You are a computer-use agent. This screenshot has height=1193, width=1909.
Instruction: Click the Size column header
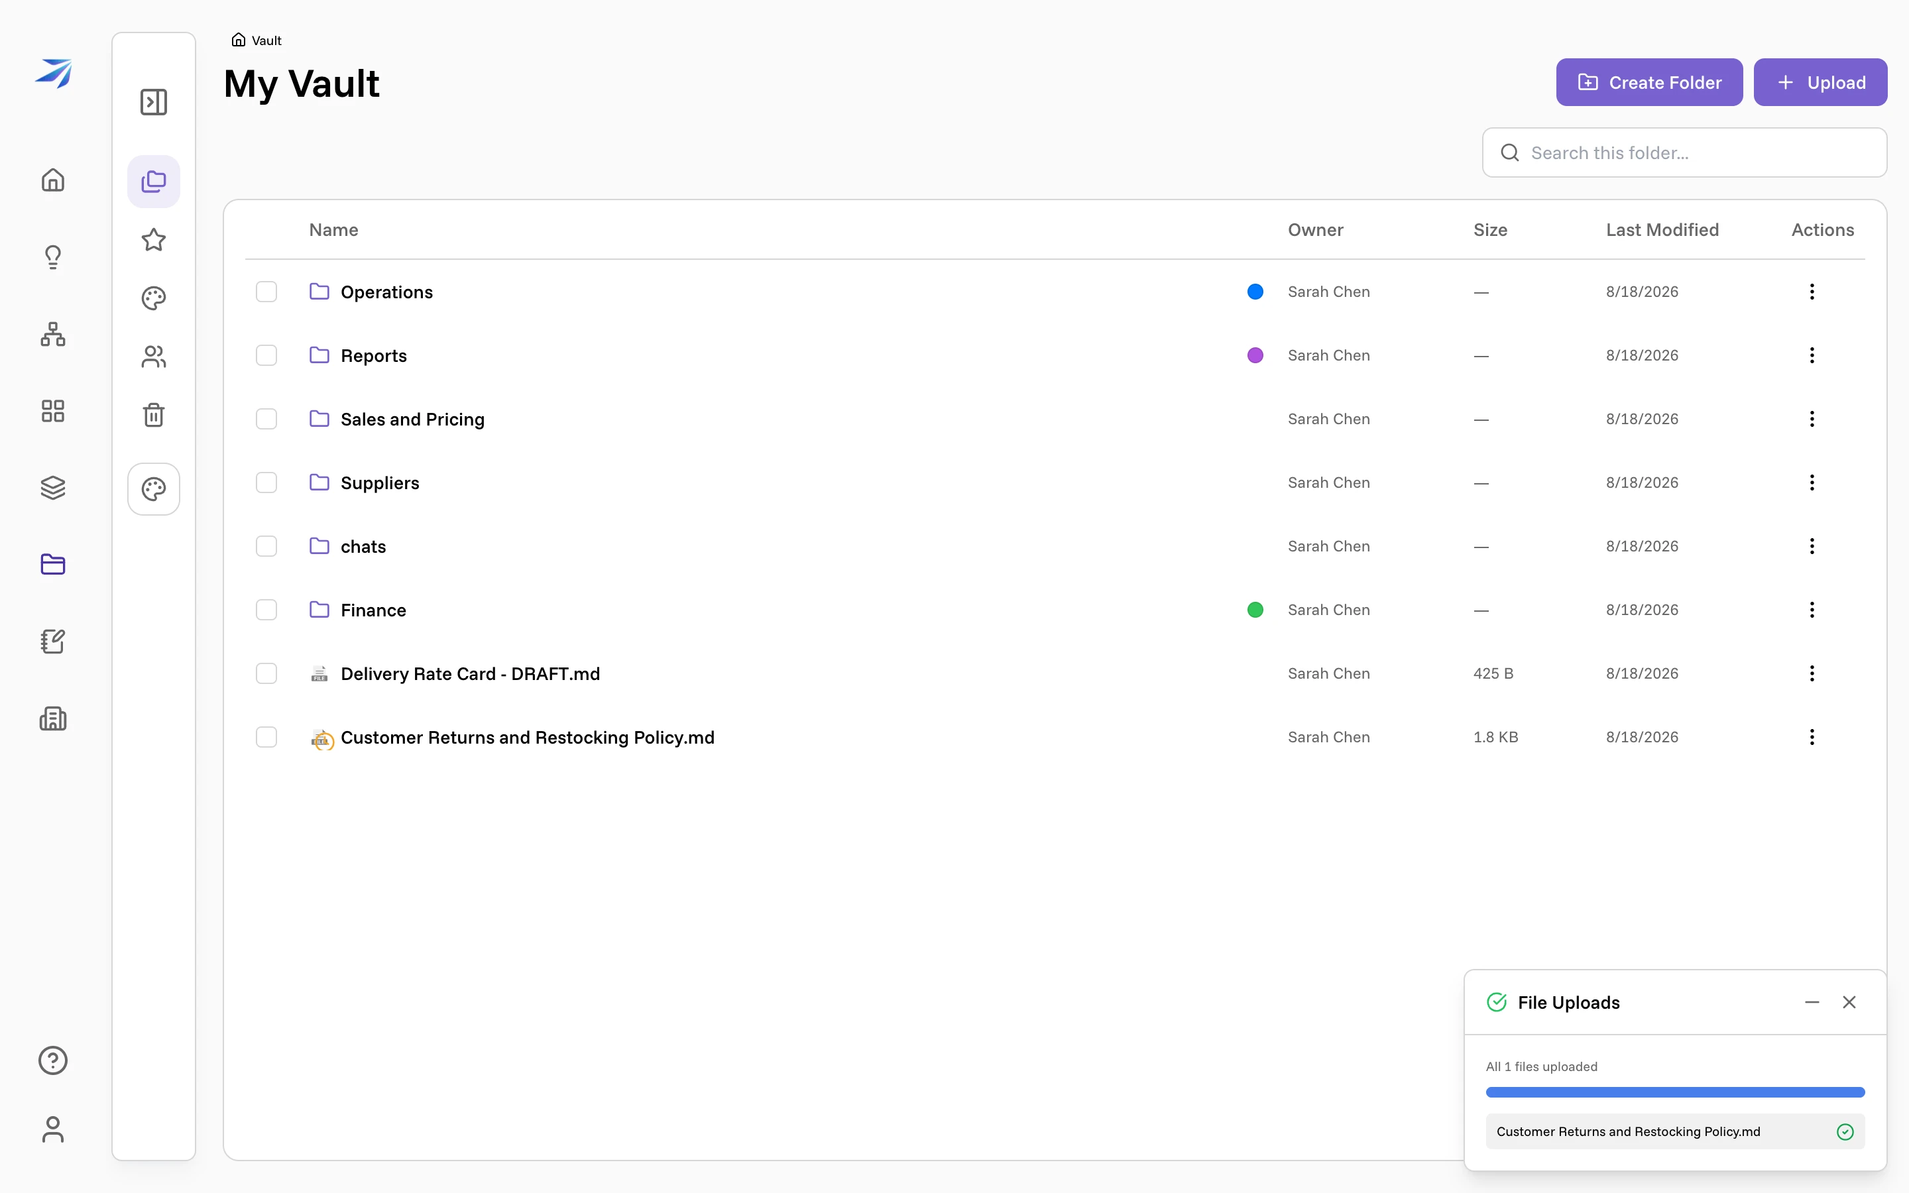[x=1490, y=229]
